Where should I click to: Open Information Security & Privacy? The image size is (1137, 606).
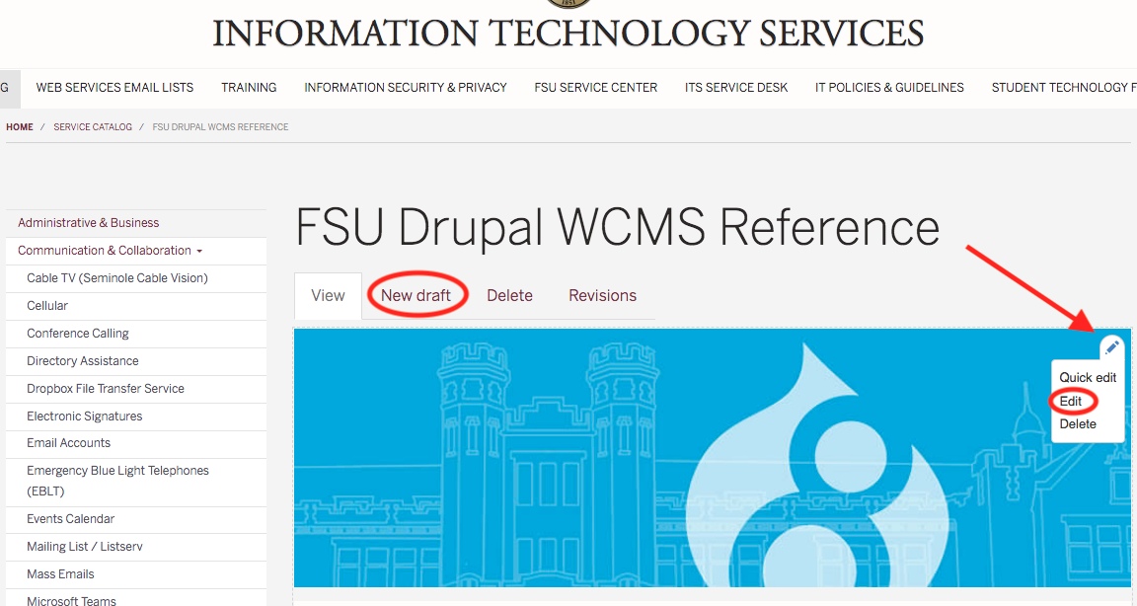[406, 88]
